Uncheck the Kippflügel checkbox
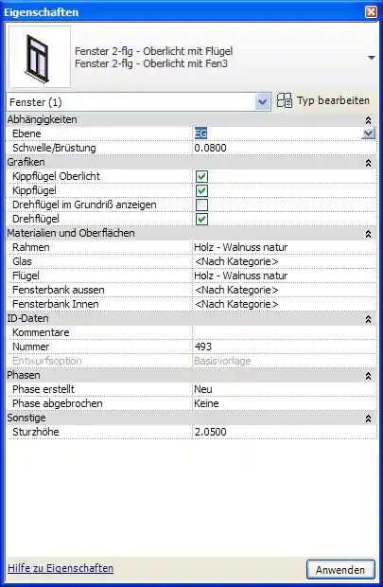This screenshot has width=383, height=587. [x=201, y=190]
